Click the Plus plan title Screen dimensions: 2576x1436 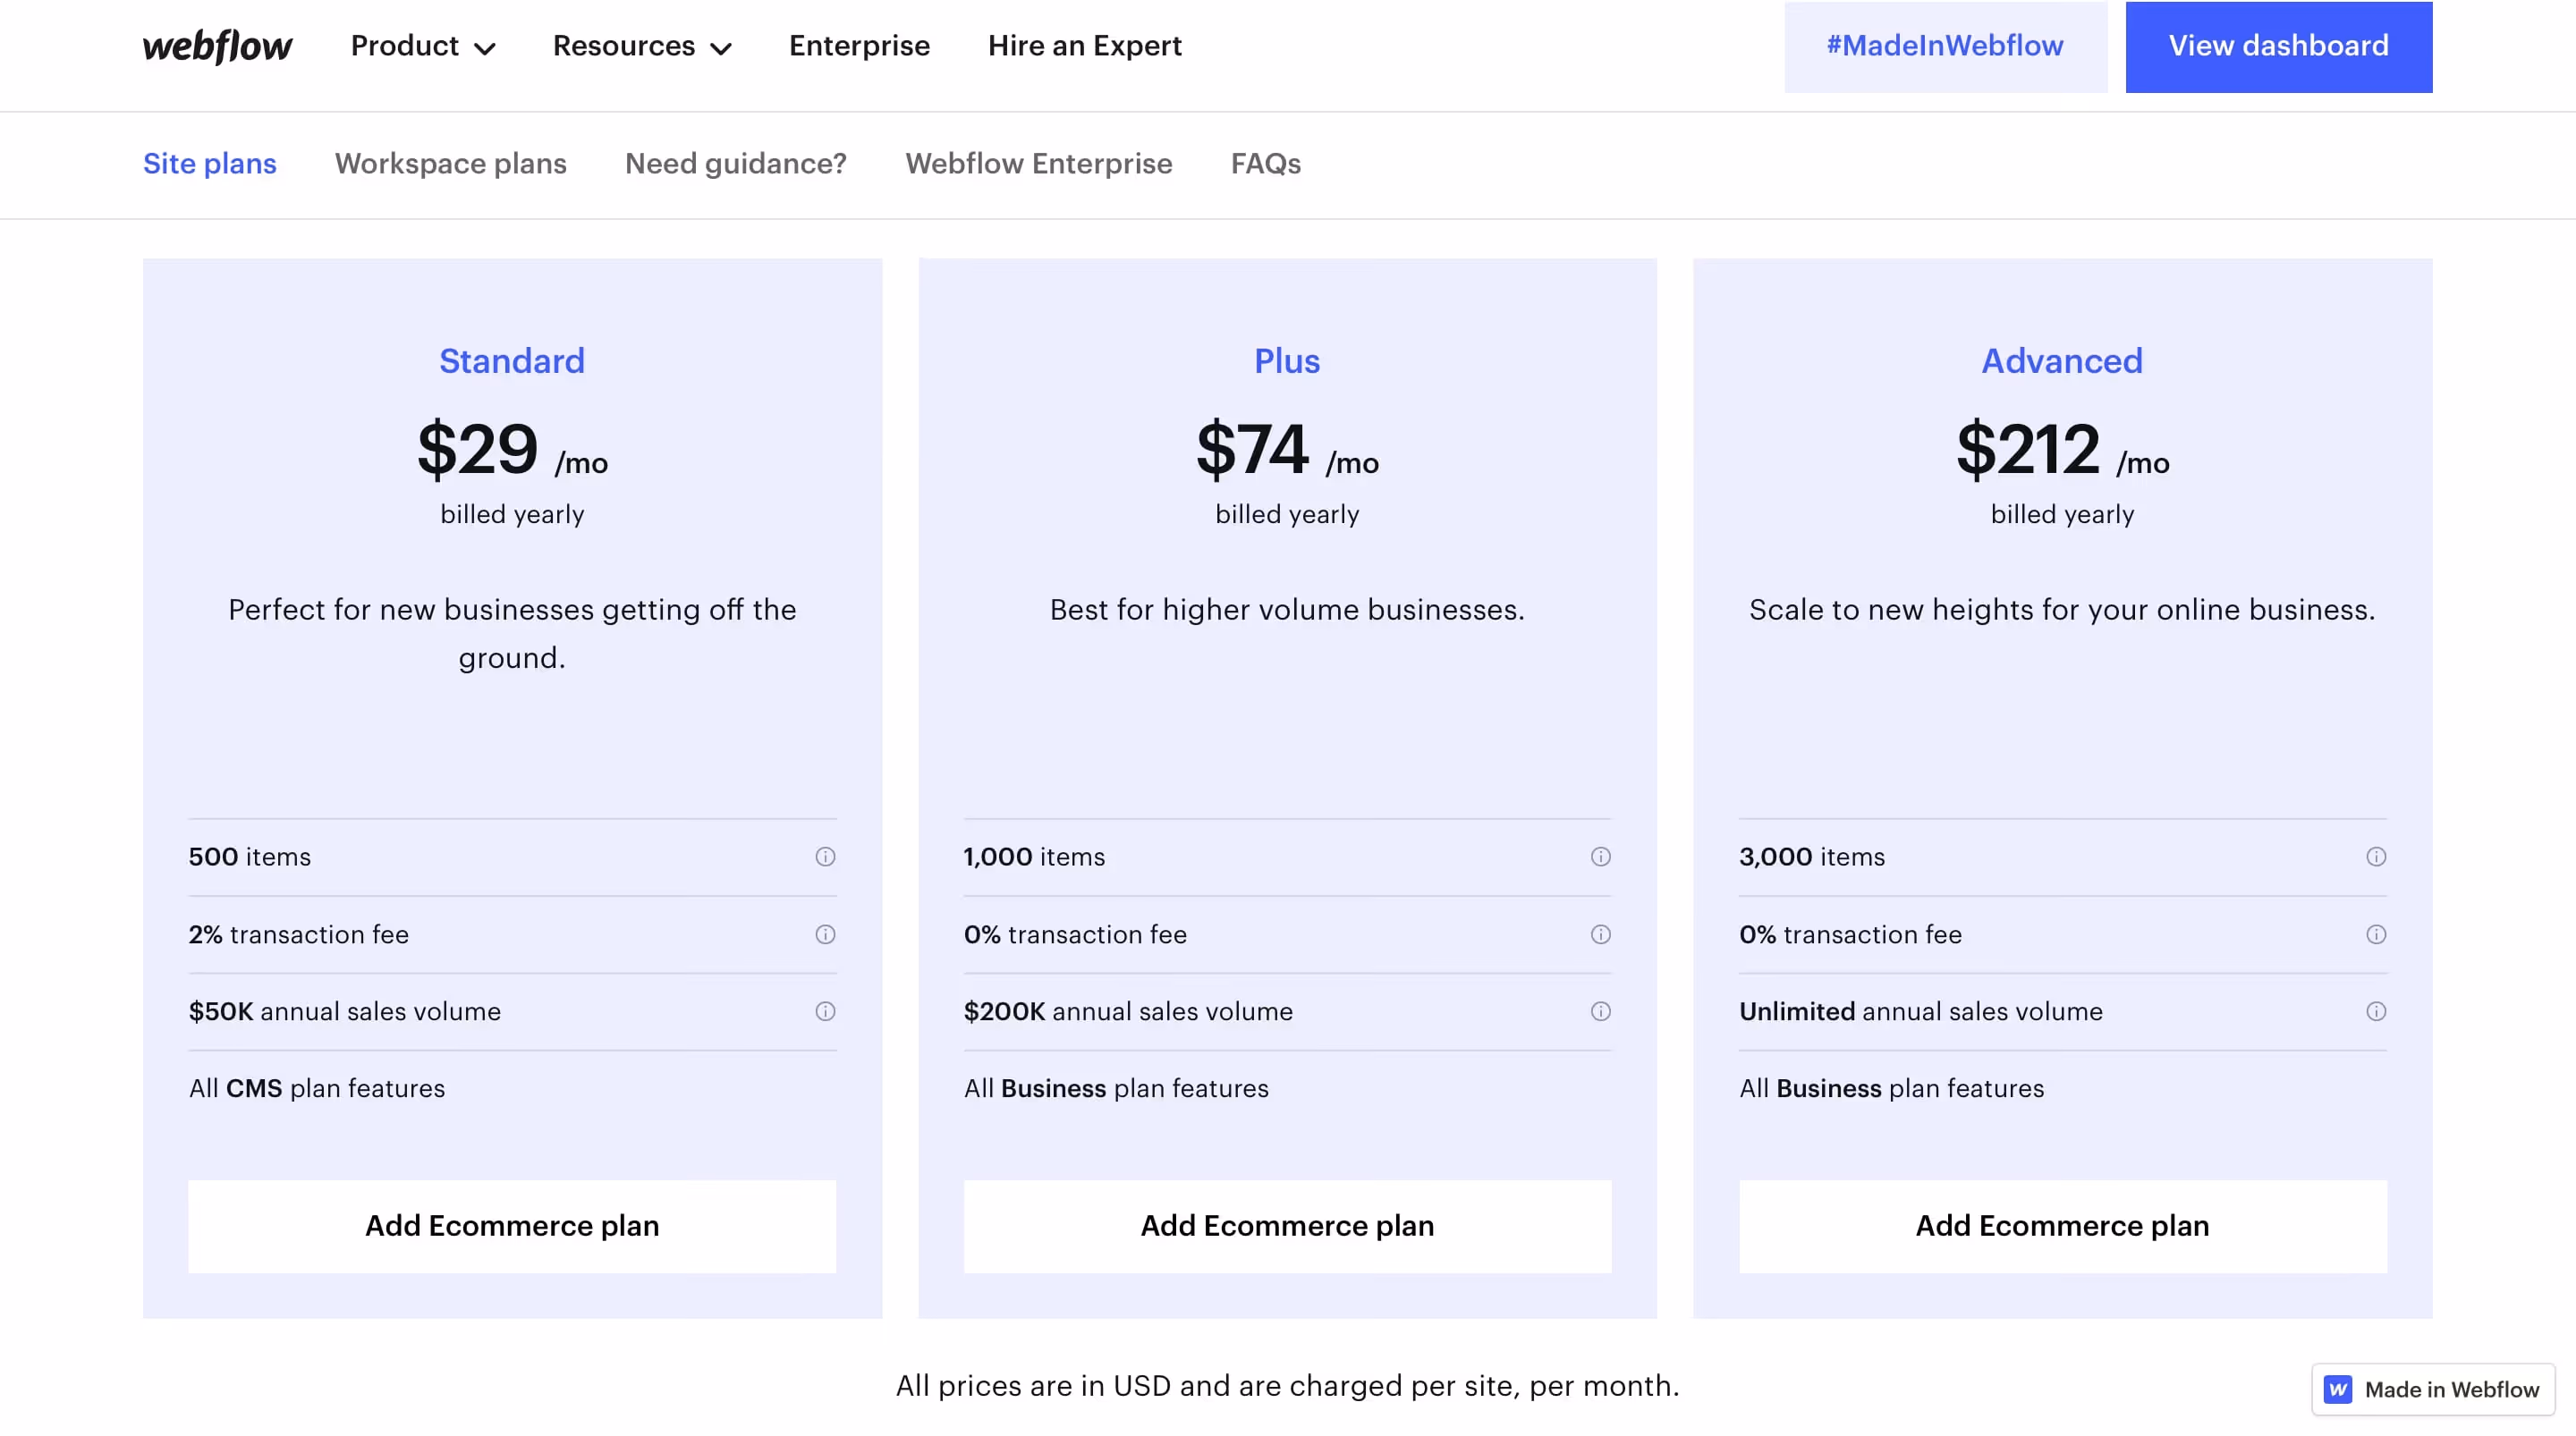(1287, 361)
